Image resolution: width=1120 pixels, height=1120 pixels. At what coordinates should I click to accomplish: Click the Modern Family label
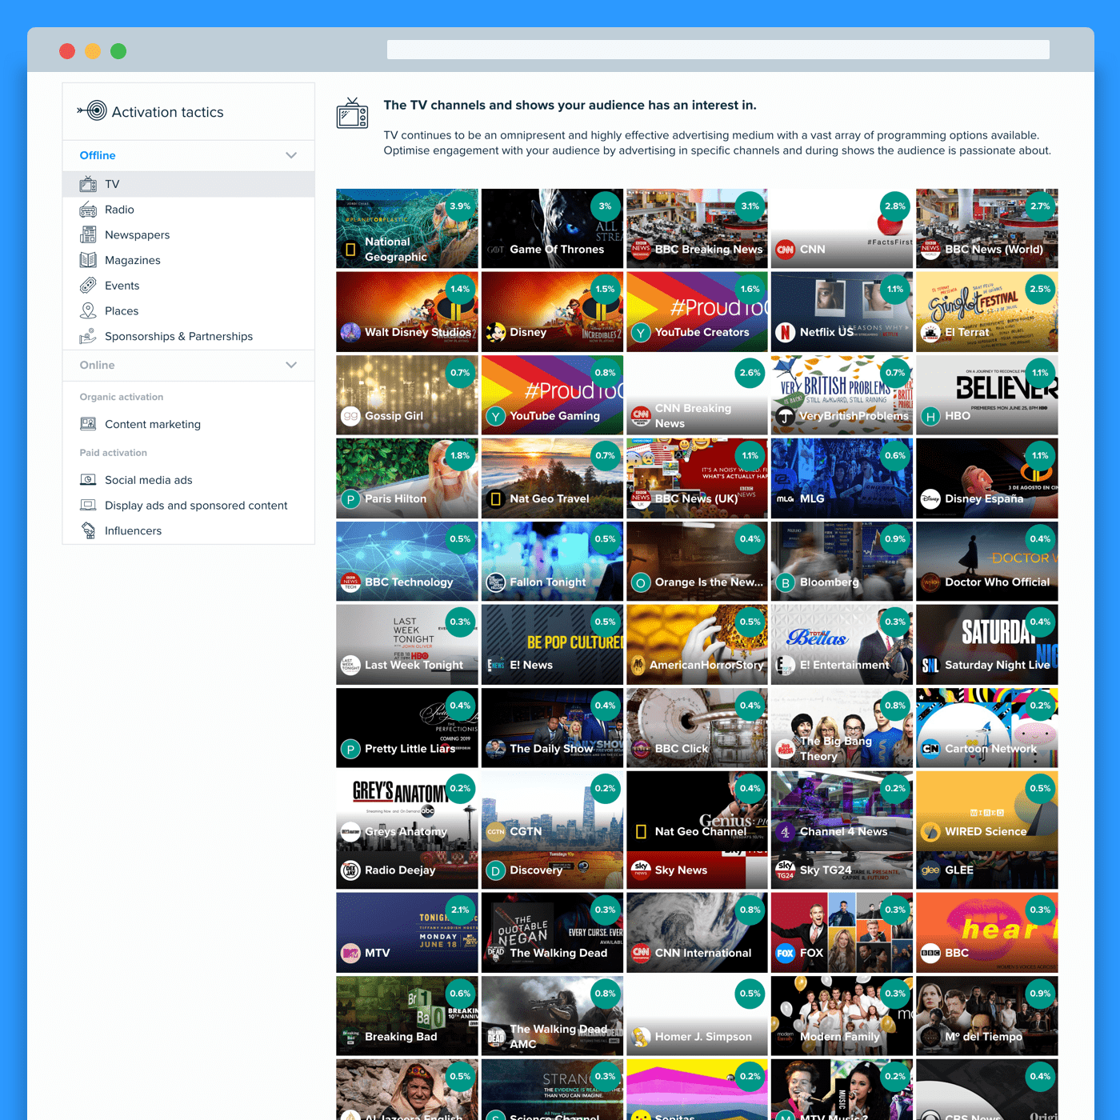[839, 1037]
